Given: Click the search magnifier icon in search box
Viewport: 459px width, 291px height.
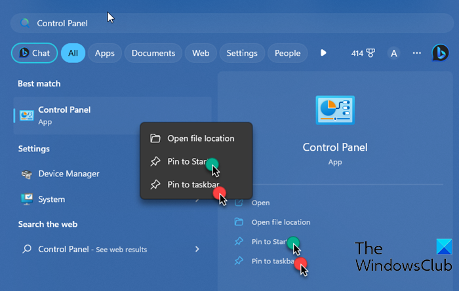Looking at the screenshot, I should [25, 23].
